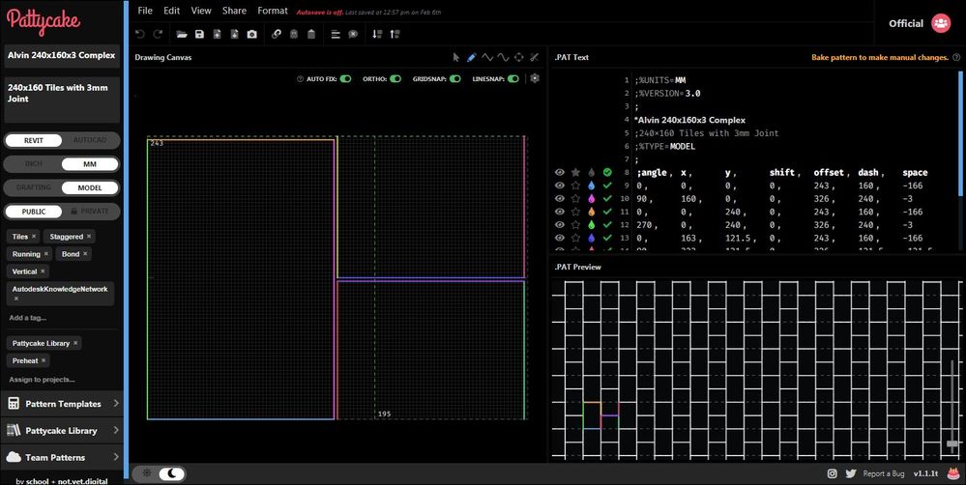
Task: Open the Share menu
Action: point(234,11)
